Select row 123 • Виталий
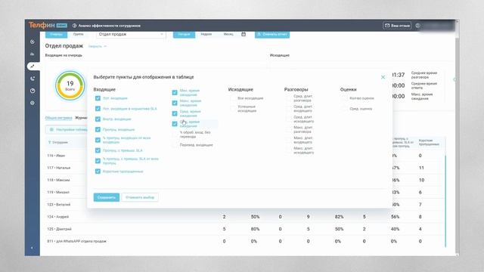The image size is (484, 272). (59, 205)
